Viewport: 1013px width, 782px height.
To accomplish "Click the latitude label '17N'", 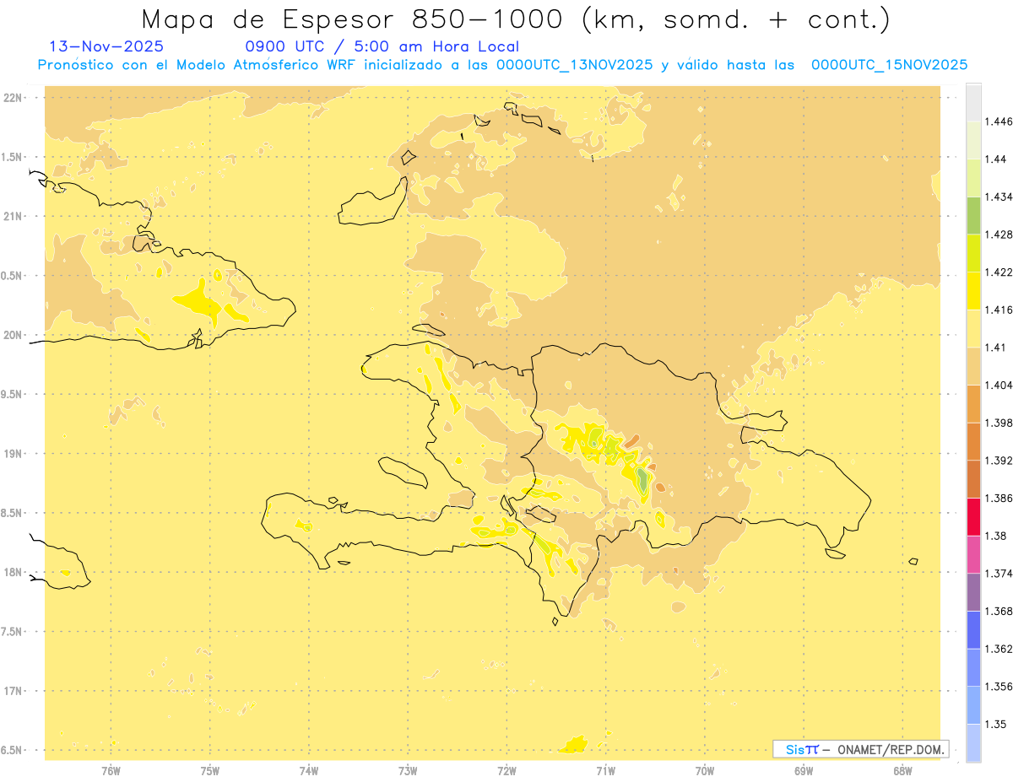I will (x=13, y=691).
